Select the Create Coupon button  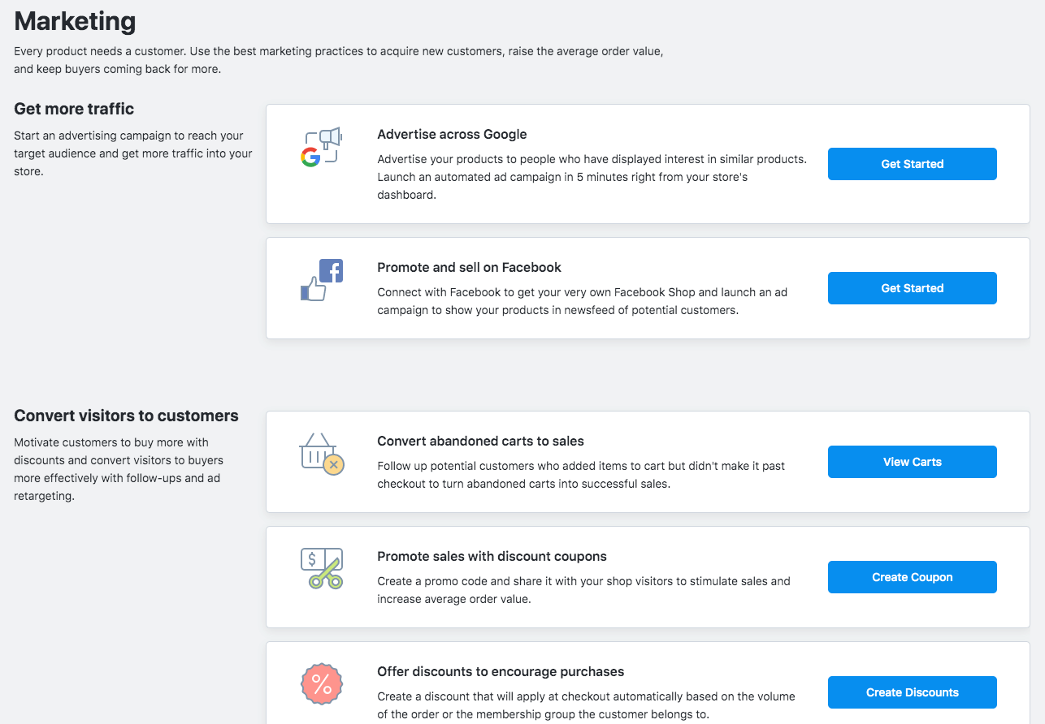tap(912, 577)
